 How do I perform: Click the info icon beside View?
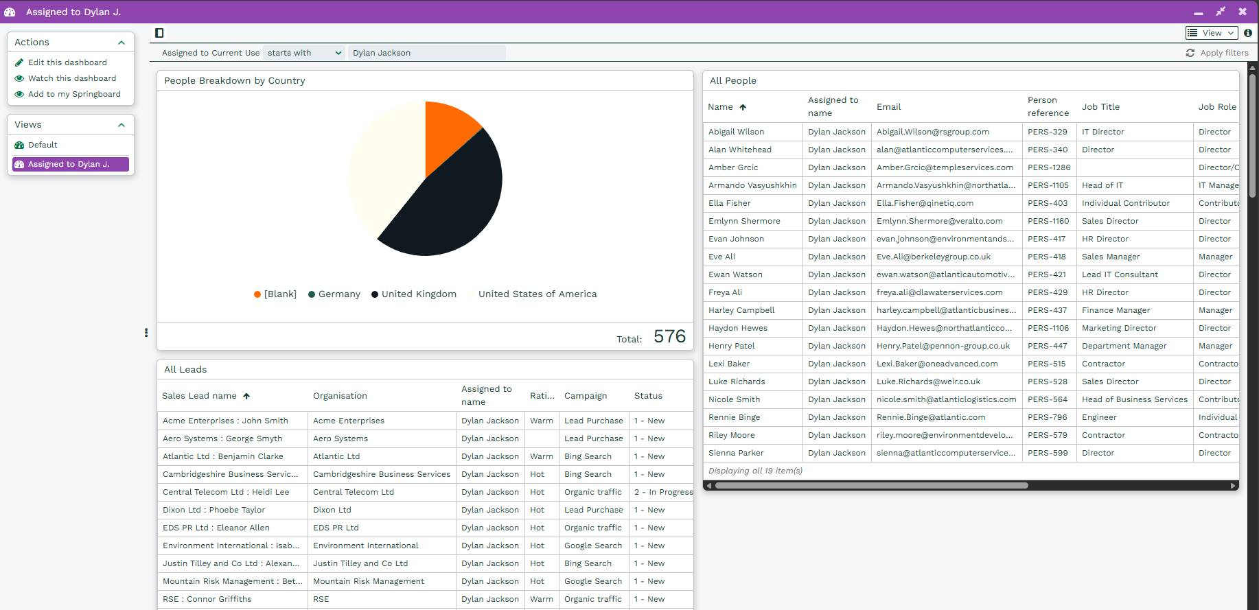1247,33
